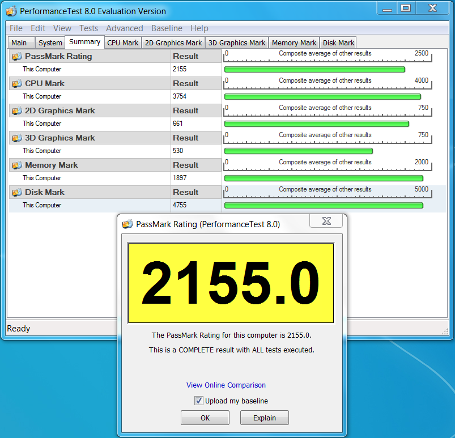Click the Memory Mark header label
Viewport: 455px width, 438px height.
point(52,165)
